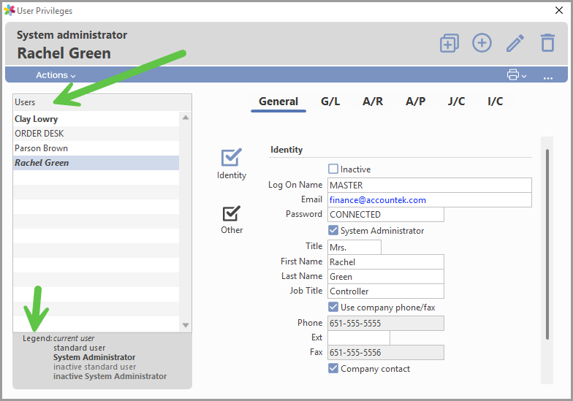
Task: Click the Title field
Action: point(354,247)
